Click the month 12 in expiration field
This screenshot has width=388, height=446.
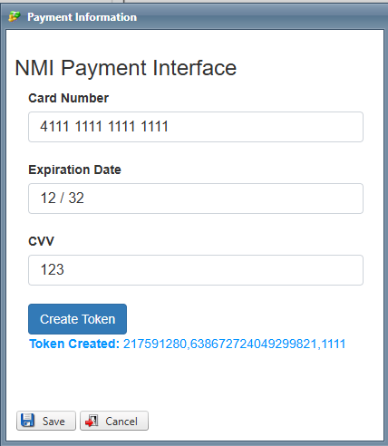(48, 199)
